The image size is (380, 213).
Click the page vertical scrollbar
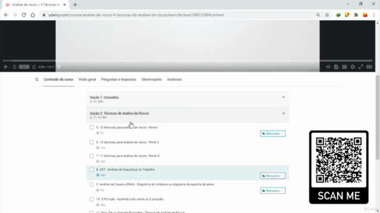(x=378, y=117)
